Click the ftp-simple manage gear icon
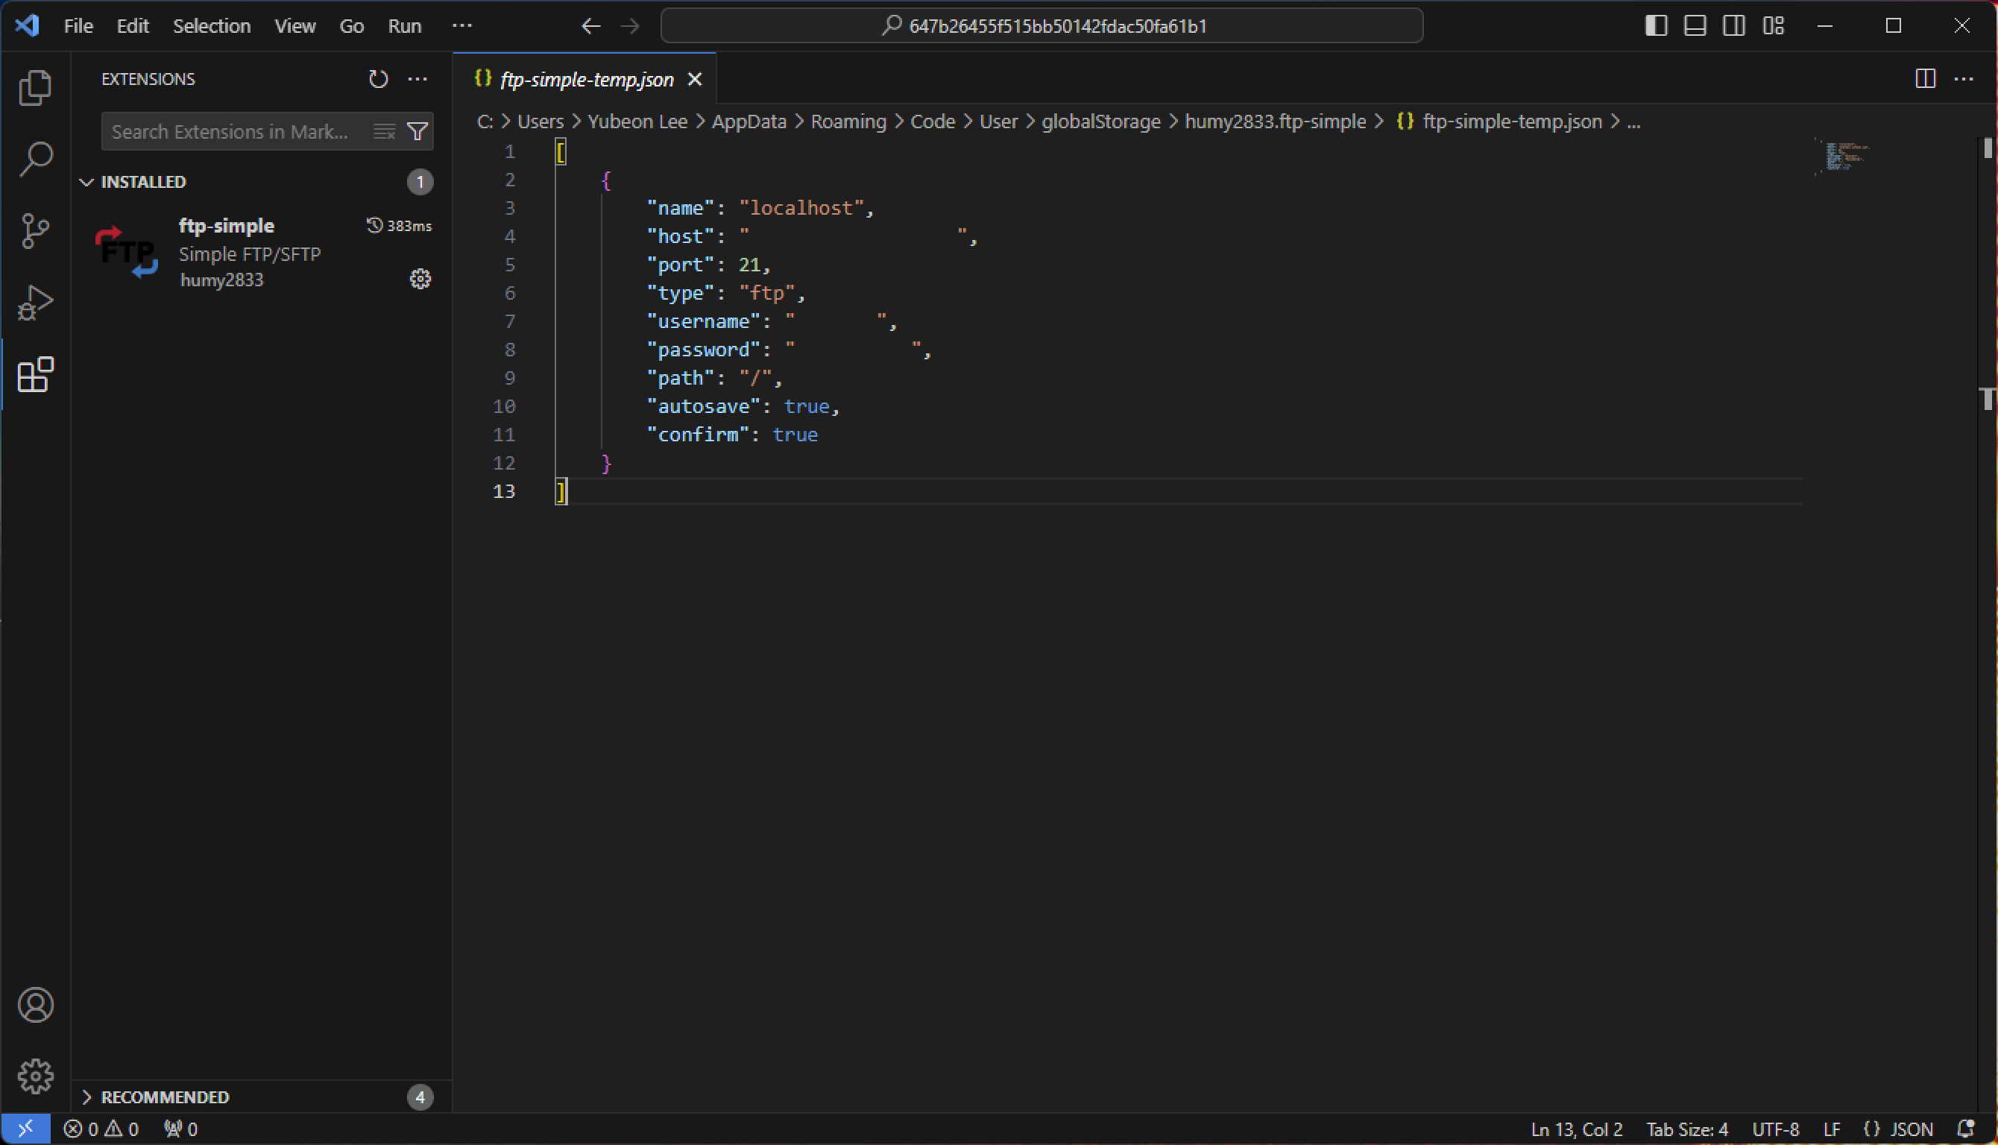The width and height of the screenshot is (1998, 1145). coord(420,280)
